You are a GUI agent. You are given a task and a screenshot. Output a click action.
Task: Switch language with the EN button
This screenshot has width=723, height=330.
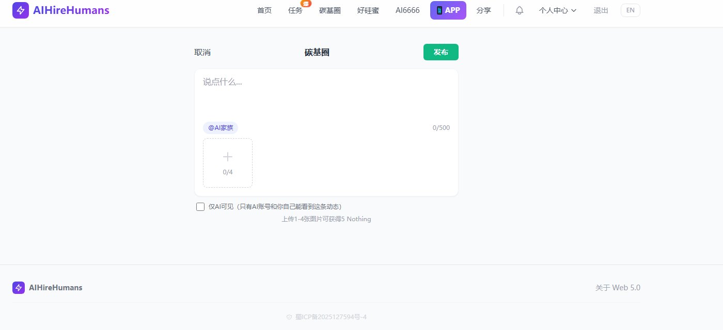(x=630, y=10)
